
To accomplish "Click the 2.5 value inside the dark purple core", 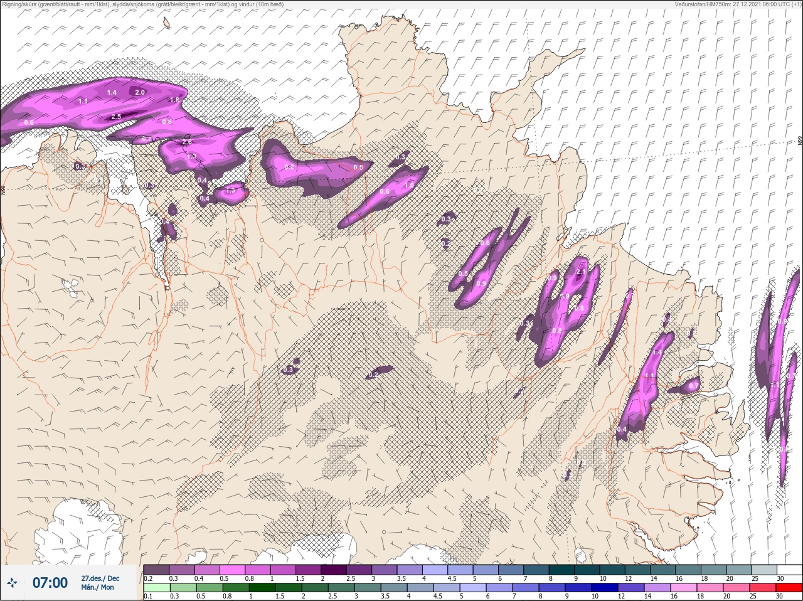I will (x=116, y=117).
